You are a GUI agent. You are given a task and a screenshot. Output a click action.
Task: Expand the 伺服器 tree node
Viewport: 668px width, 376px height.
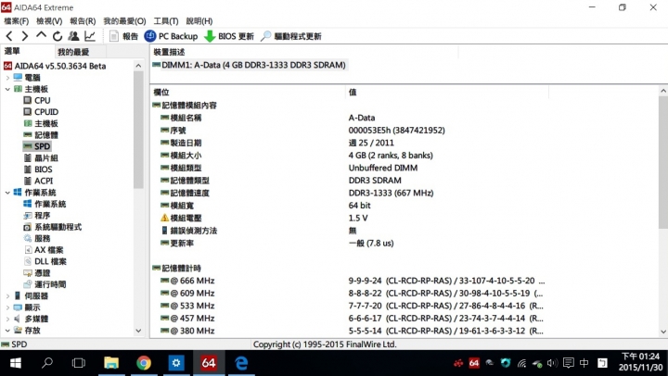click(7, 295)
